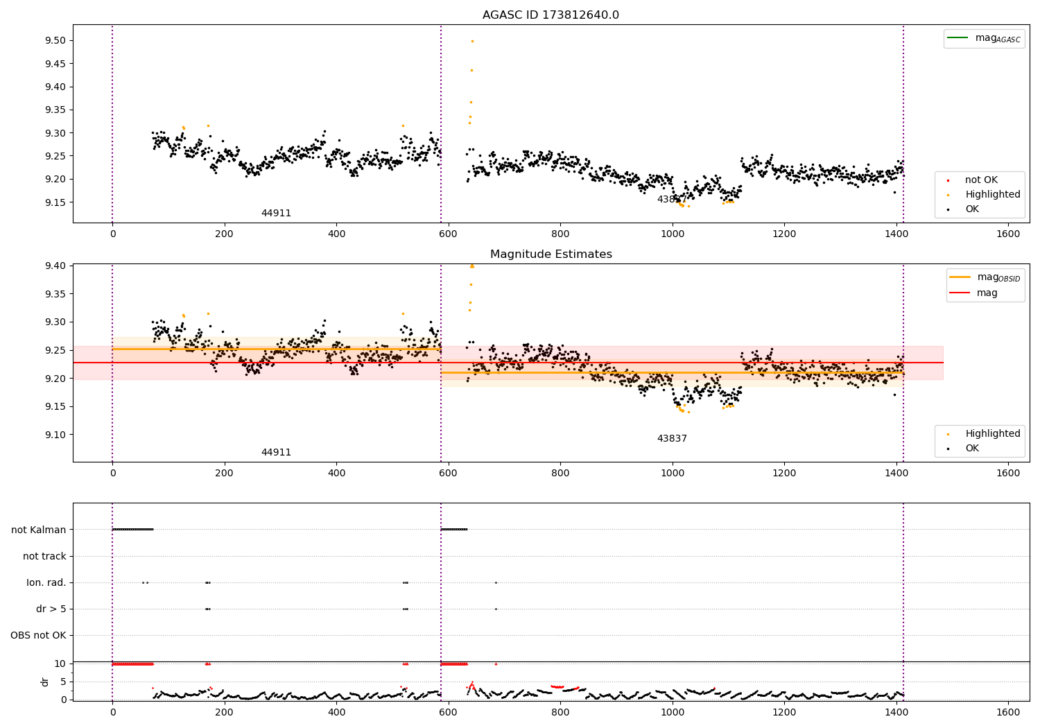Click obsid label 44911 in Magnitude Estimates plot
This screenshot has height=728, width=1040.
click(x=276, y=453)
